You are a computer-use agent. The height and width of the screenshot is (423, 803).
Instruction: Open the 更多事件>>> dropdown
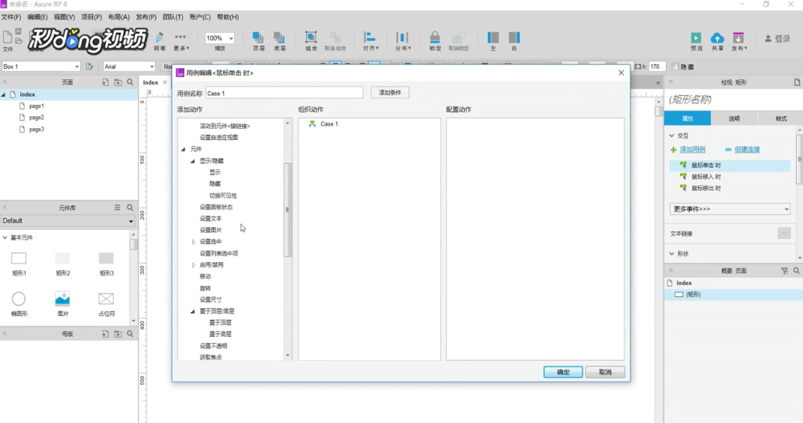pos(730,209)
